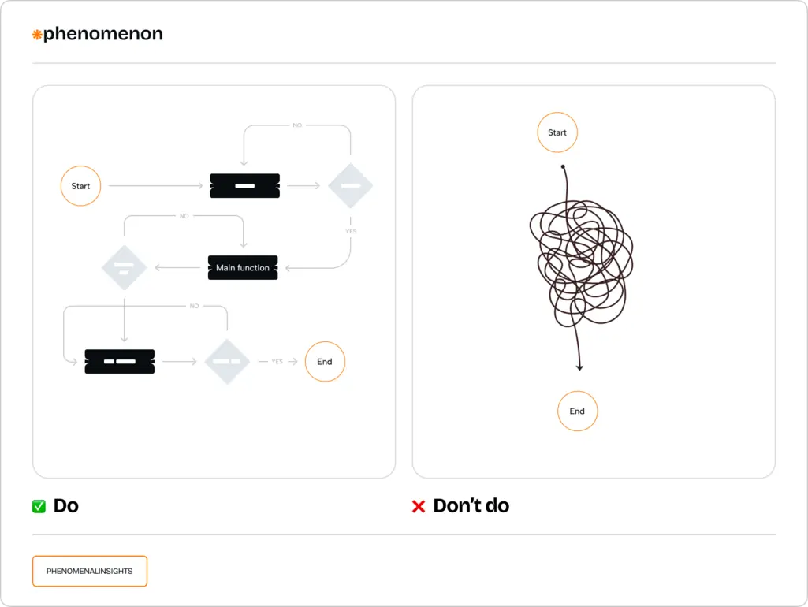
Task: Click the Do label text
Action: pos(66,506)
